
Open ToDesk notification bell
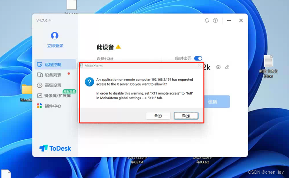(x=207, y=20)
